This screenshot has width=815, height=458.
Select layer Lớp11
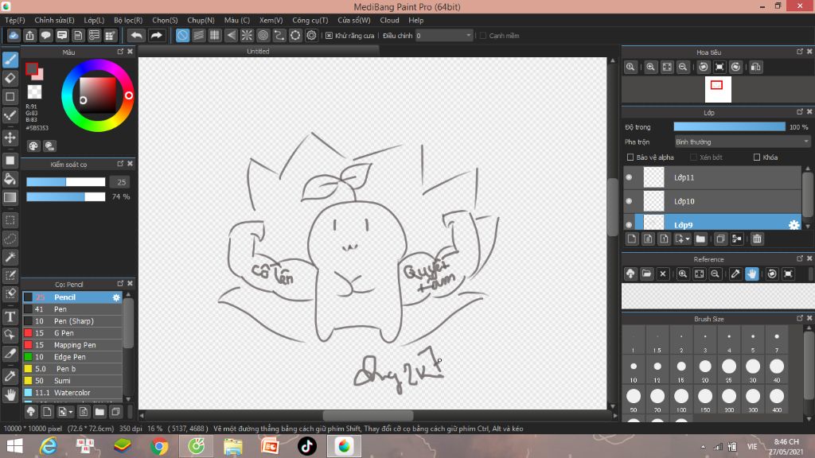point(712,177)
